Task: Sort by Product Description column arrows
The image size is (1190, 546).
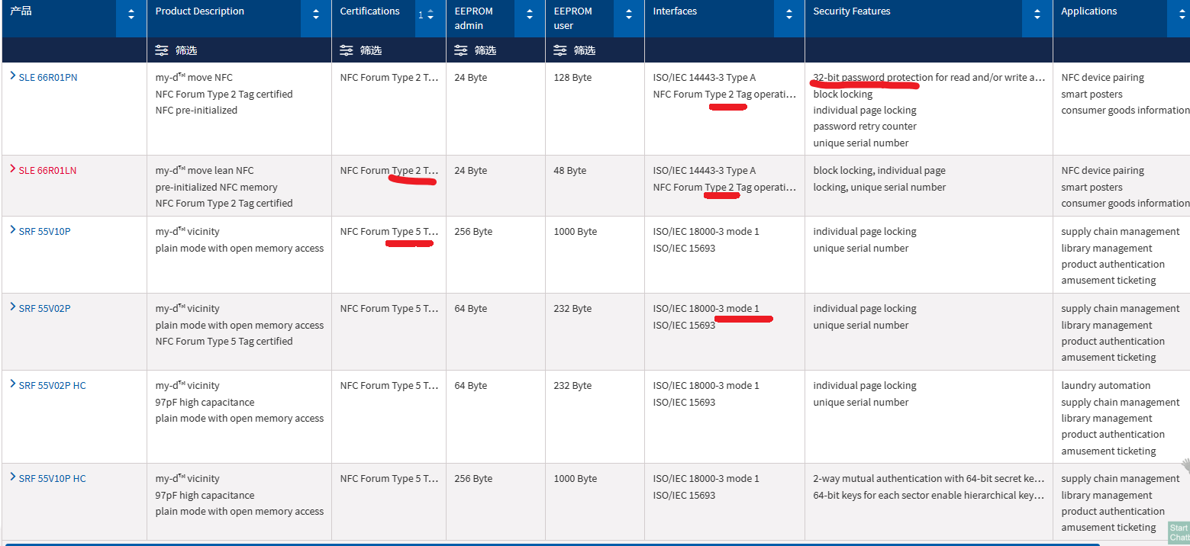Action: [x=316, y=14]
